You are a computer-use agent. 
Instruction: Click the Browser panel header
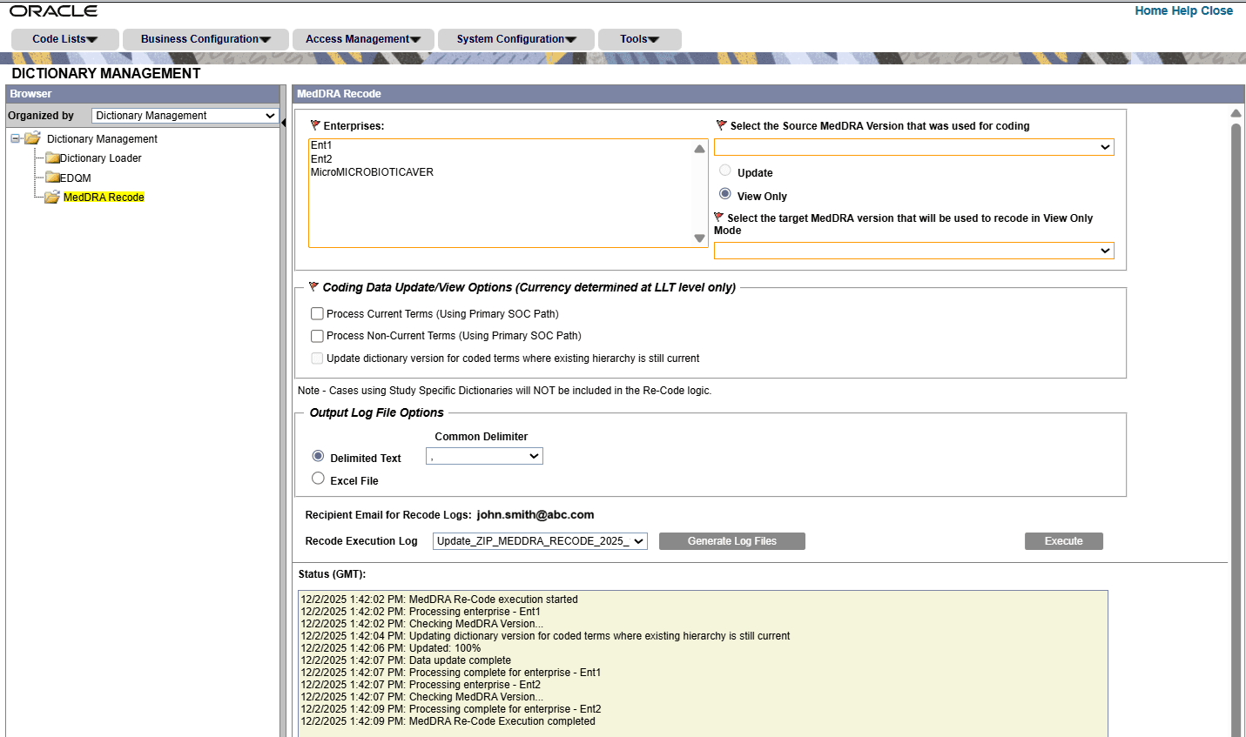[x=142, y=94]
